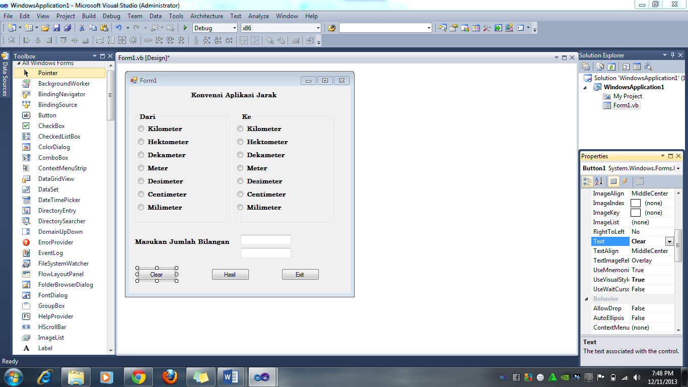Click Properties list icon in Properties panel
This screenshot has height=387, width=688.
coord(613,181)
